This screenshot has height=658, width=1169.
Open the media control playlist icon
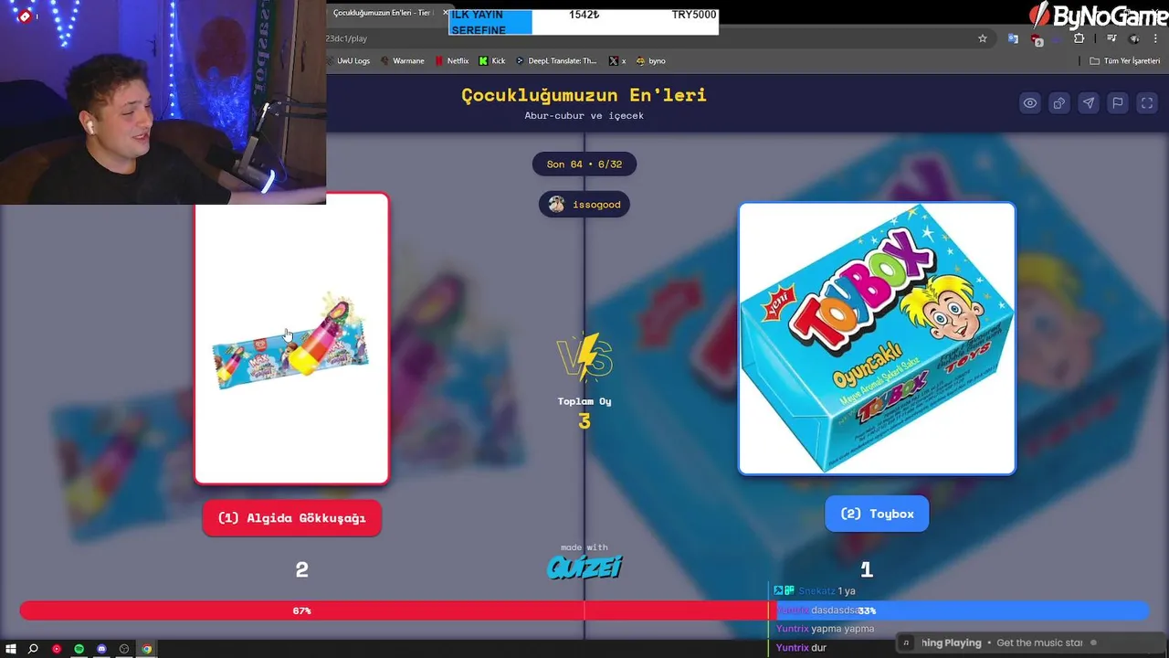pos(1111,38)
